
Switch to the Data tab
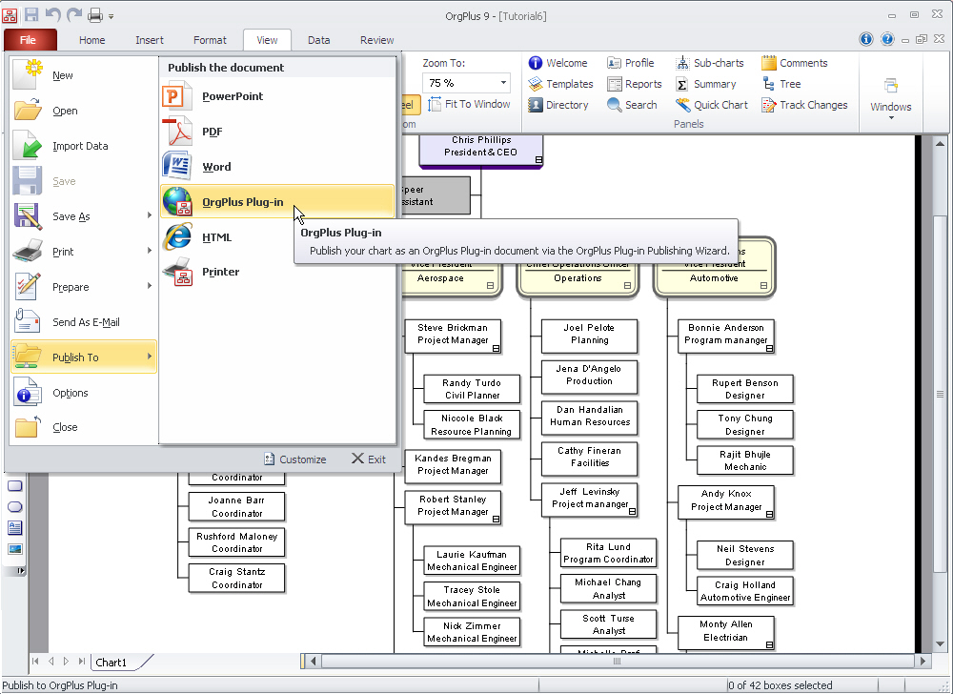tap(318, 40)
